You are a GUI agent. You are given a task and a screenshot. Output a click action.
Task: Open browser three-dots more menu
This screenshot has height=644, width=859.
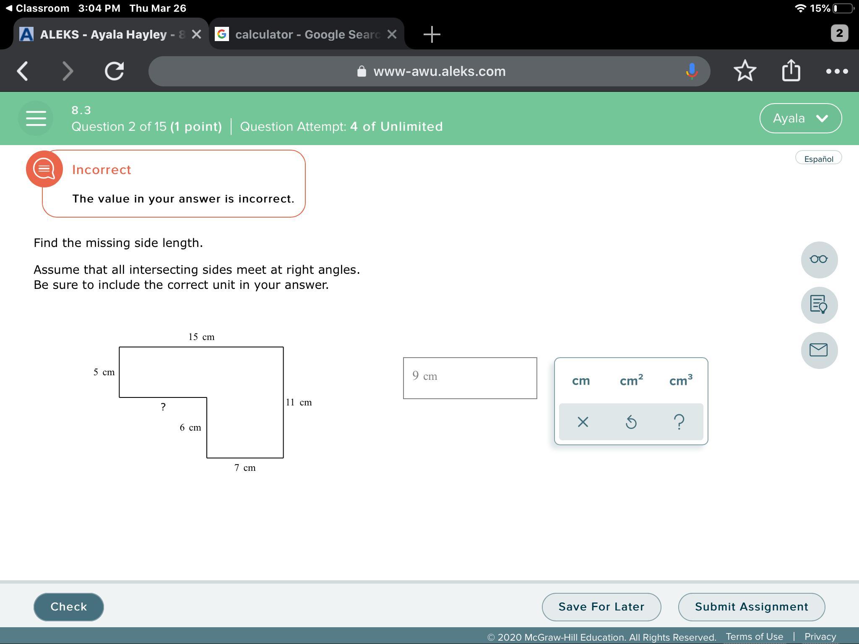(837, 71)
